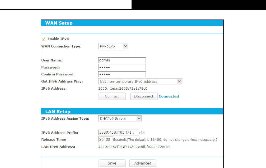Click the LAN IPv6 Address label

58,147
